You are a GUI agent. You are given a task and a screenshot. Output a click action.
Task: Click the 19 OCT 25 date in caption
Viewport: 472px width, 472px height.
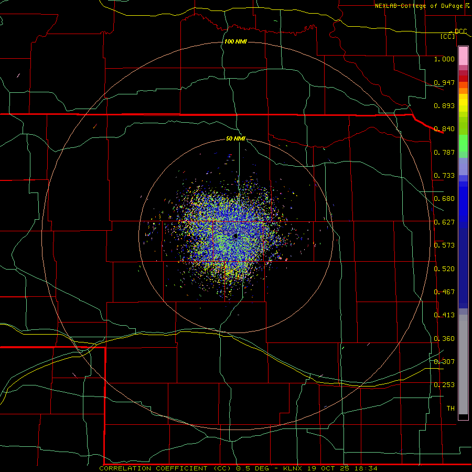coord(328,468)
